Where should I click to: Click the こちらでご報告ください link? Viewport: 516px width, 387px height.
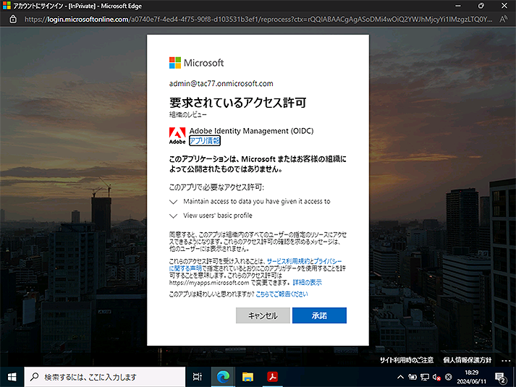(282, 294)
